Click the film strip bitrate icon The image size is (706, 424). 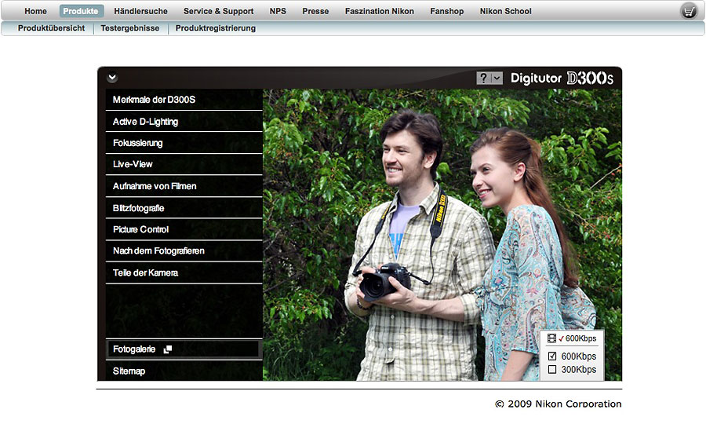tap(551, 338)
